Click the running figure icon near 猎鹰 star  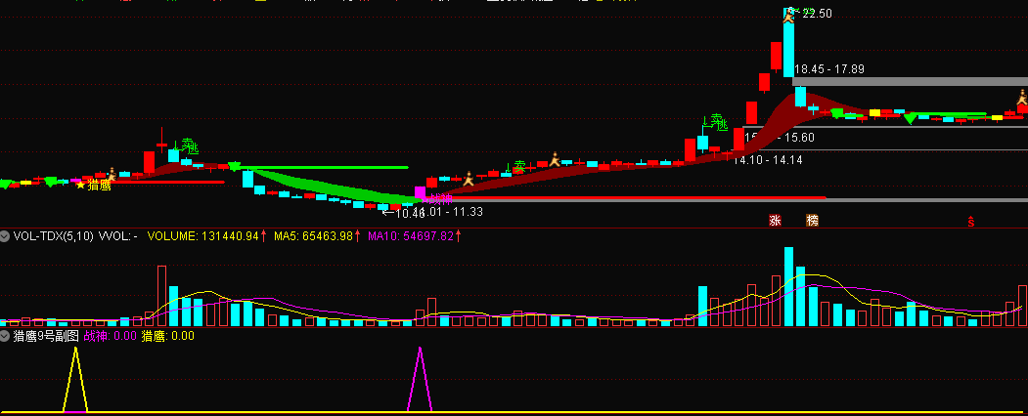[x=112, y=175]
